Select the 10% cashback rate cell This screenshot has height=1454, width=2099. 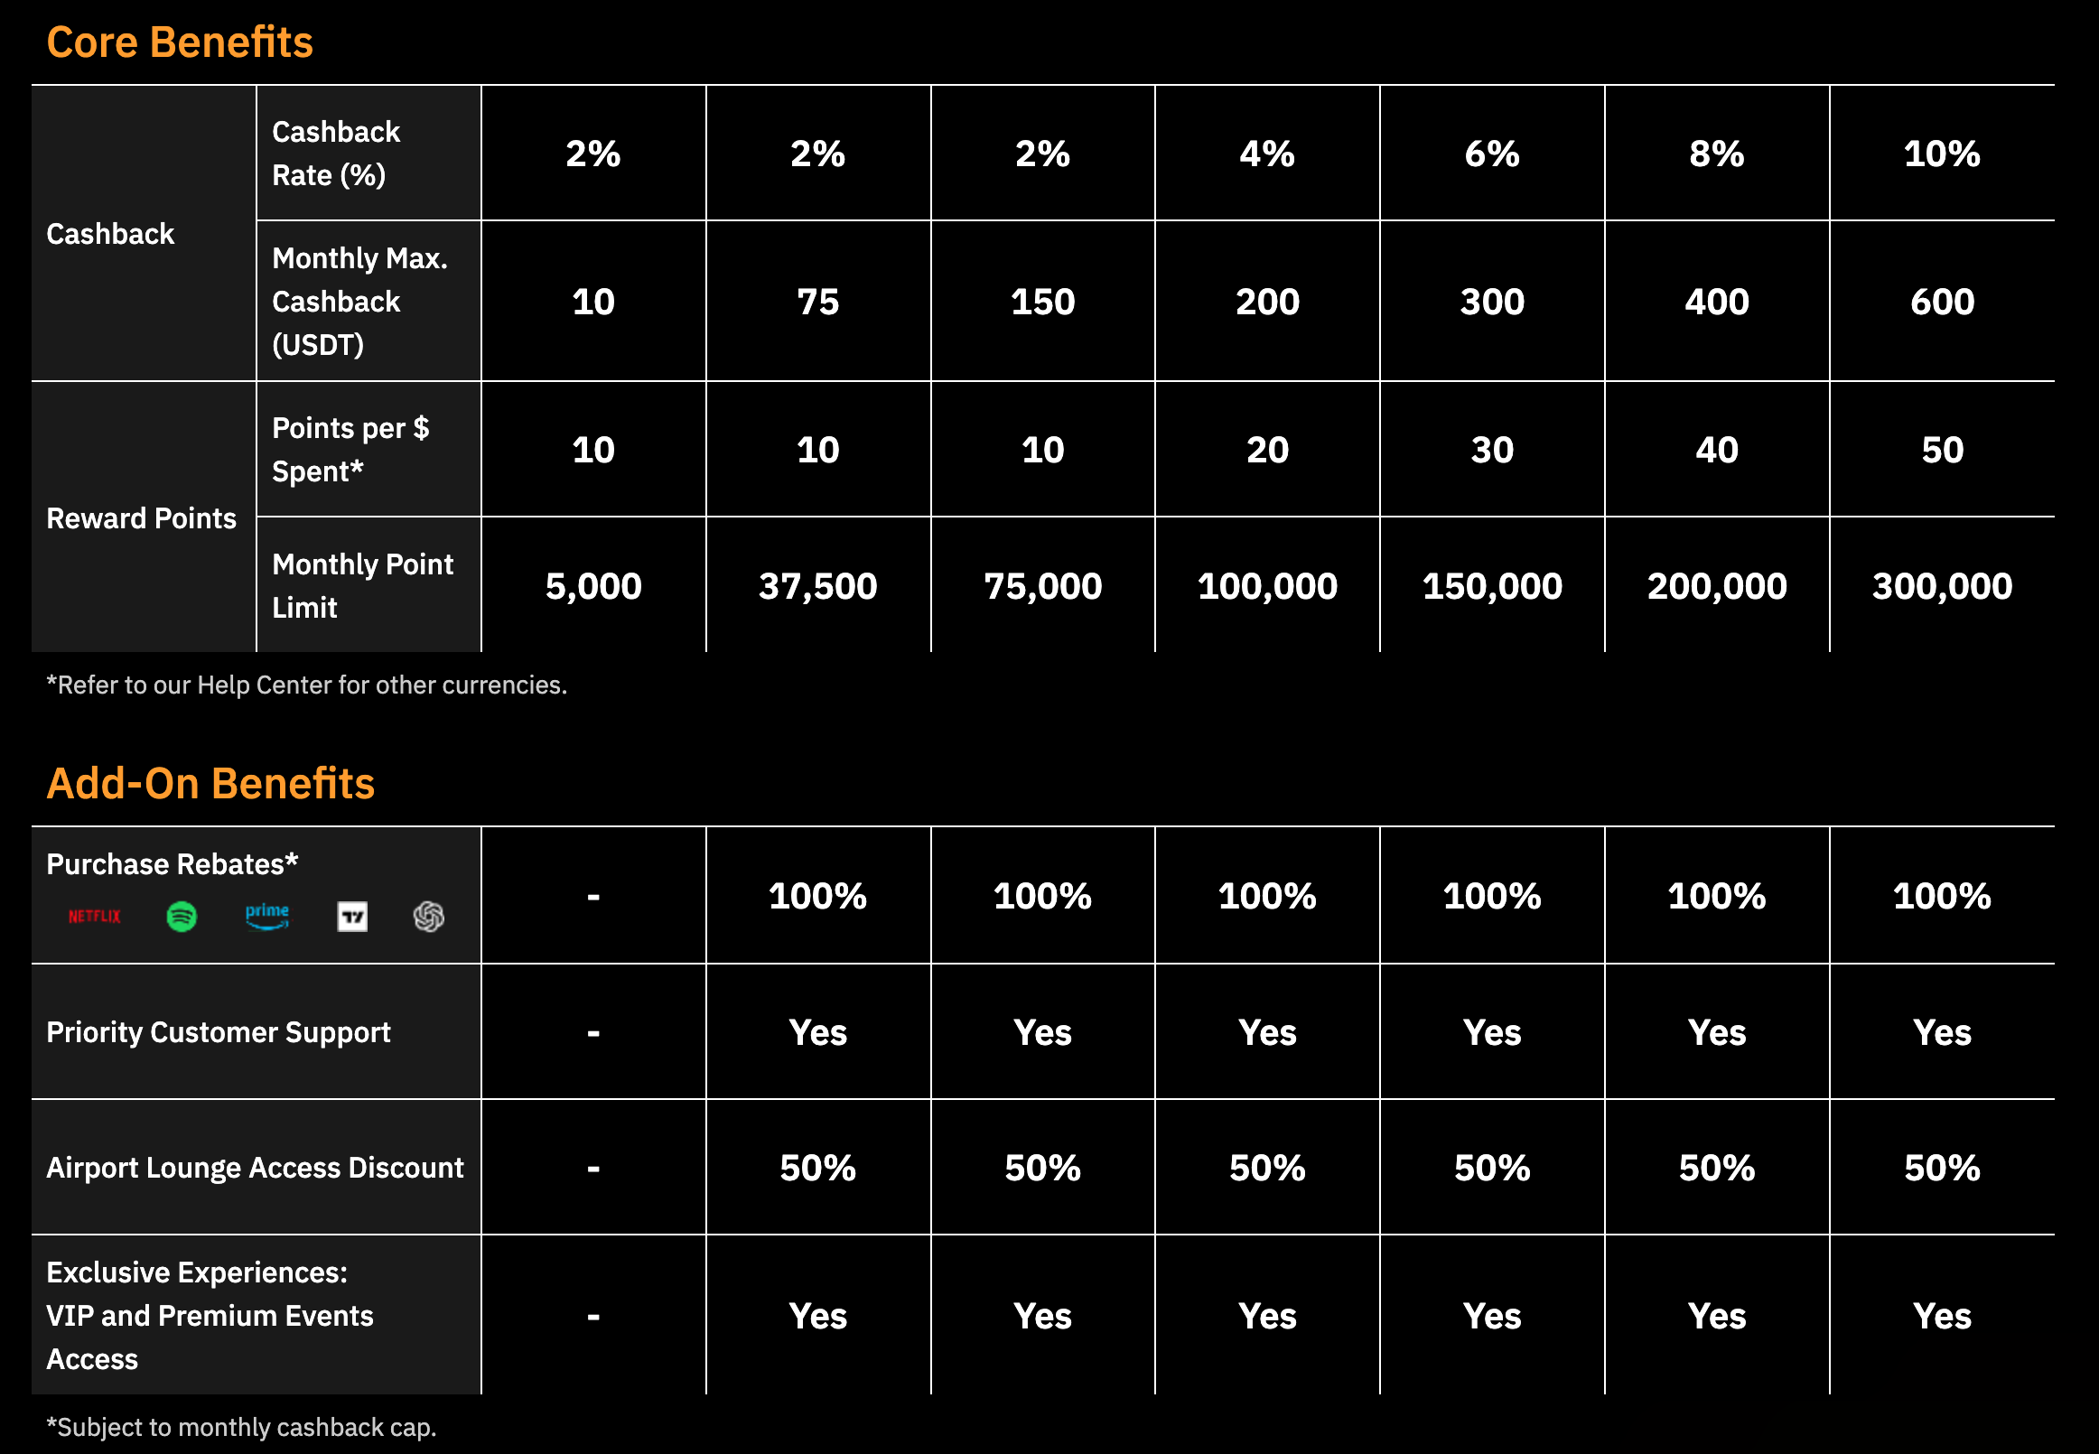[x=1941, y=154]
